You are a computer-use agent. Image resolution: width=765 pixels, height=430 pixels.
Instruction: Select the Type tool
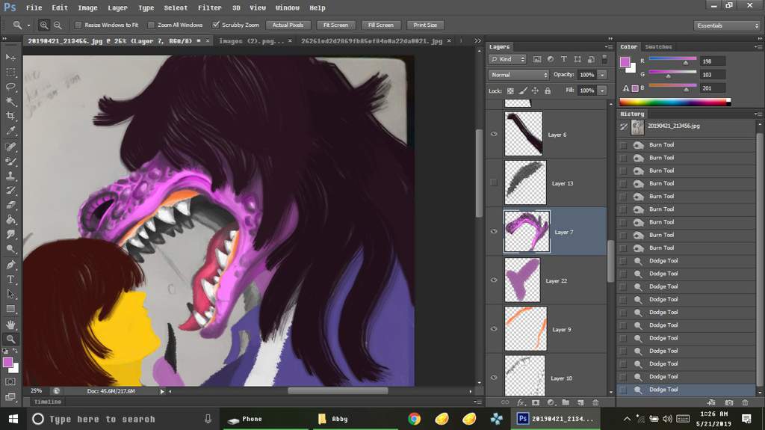click(x=10, y=280)
